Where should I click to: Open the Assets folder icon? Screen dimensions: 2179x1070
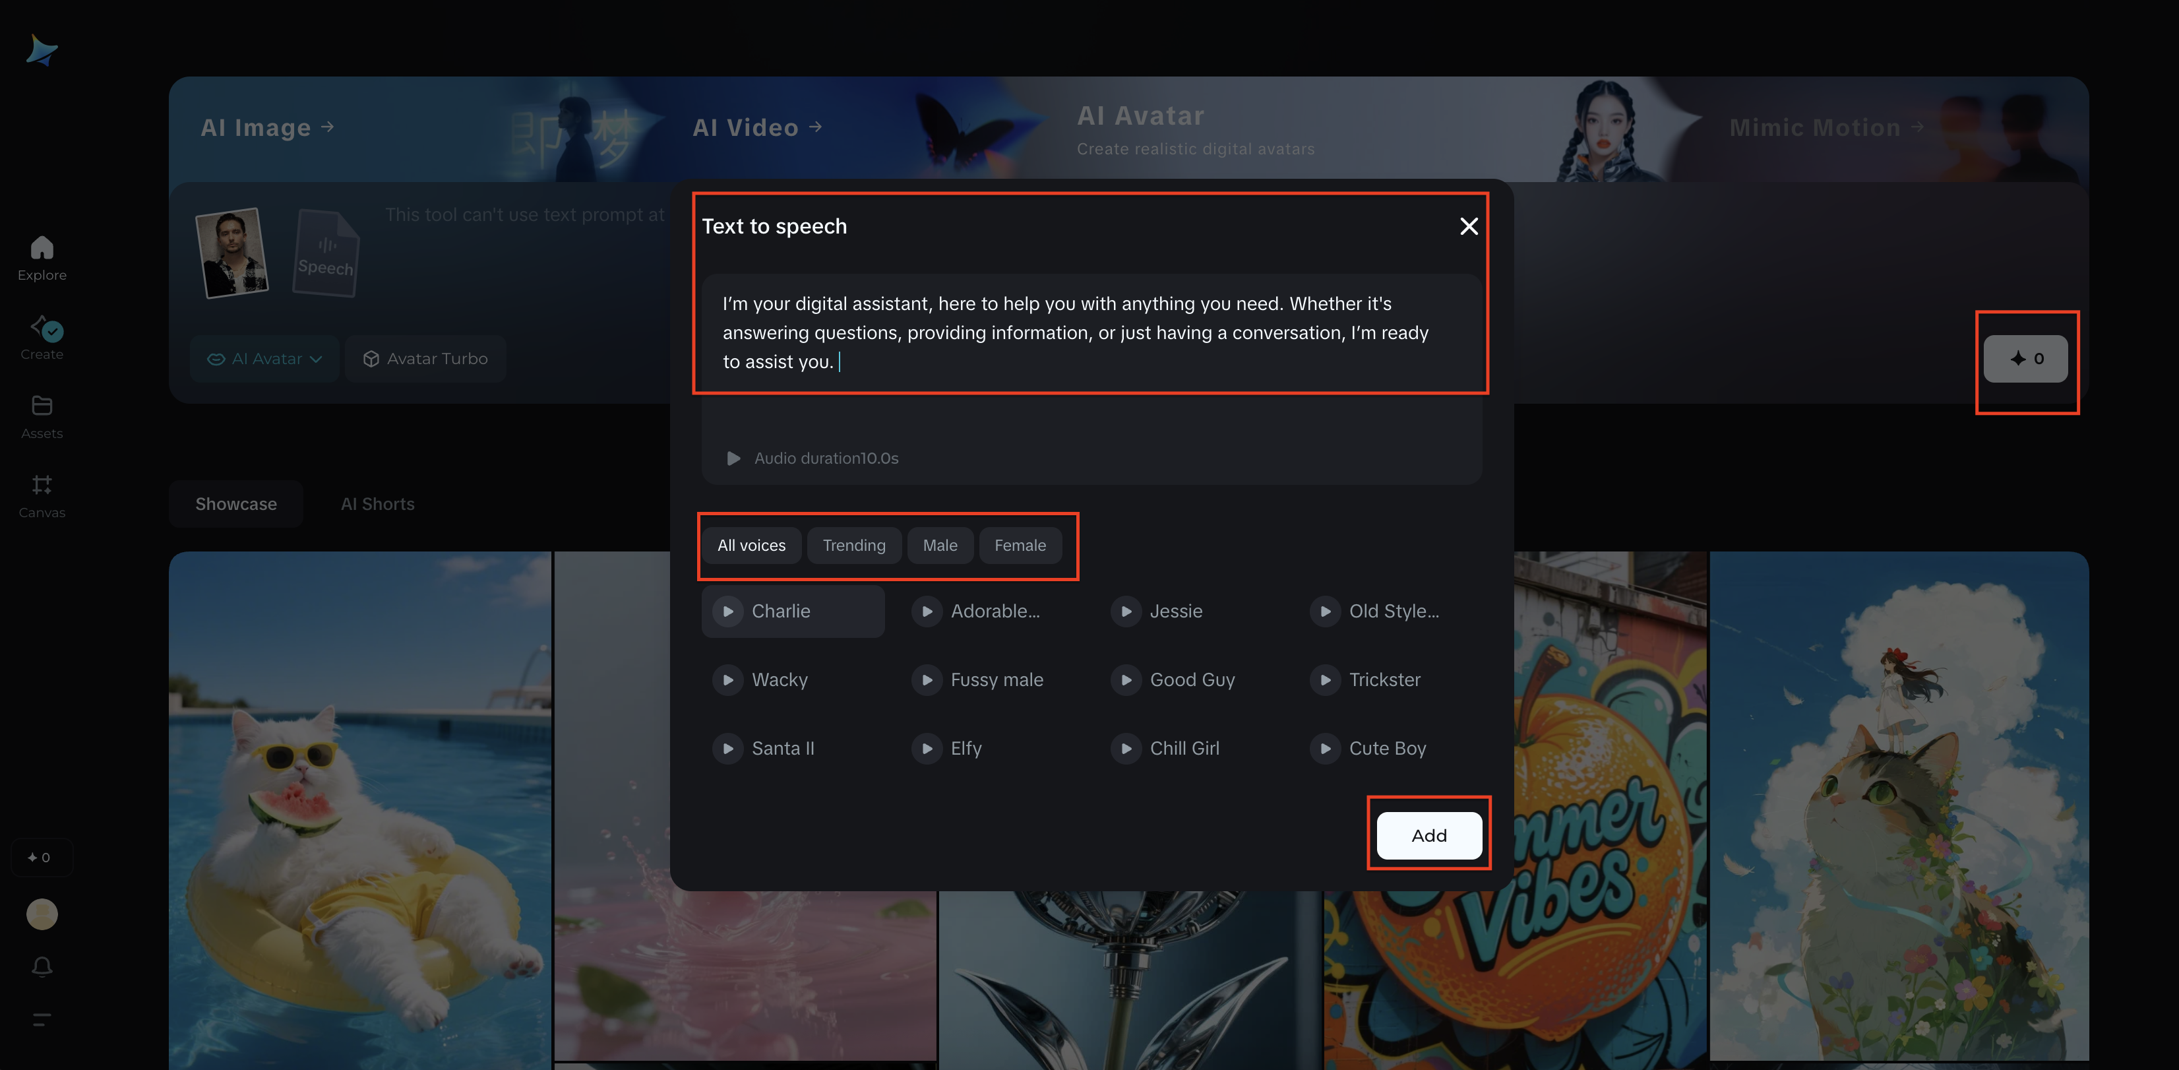pos(42,406)
